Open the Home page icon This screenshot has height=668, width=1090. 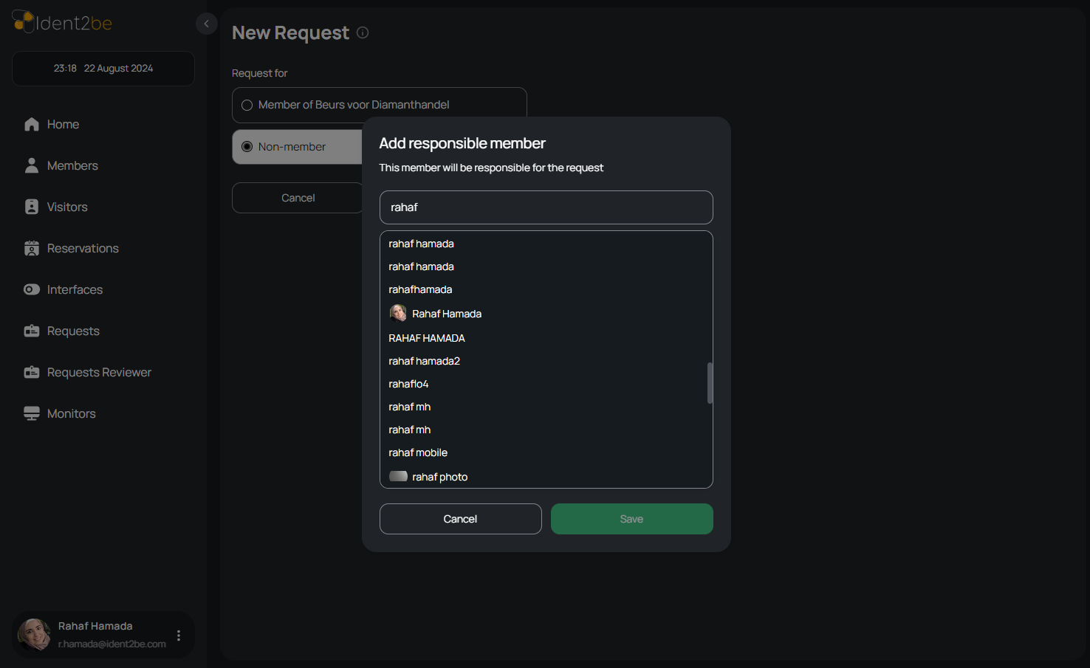click(x=32, y=124)
